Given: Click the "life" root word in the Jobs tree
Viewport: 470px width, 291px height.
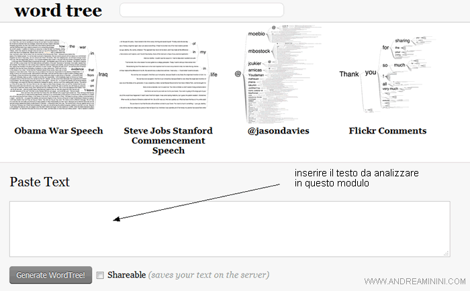Looking at the screenshot, I should [216, 75].
